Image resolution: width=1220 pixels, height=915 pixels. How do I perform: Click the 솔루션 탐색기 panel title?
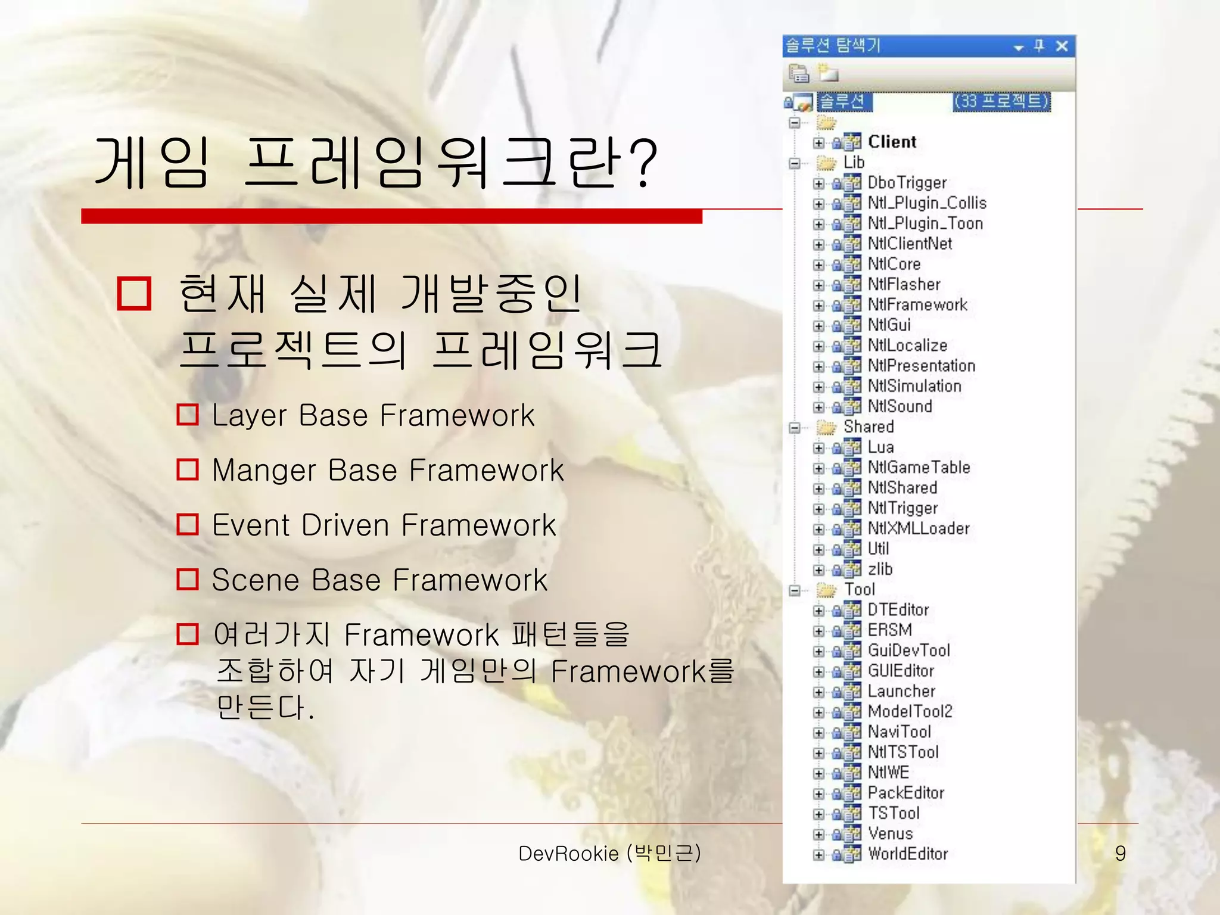click(x=833, y=45)
